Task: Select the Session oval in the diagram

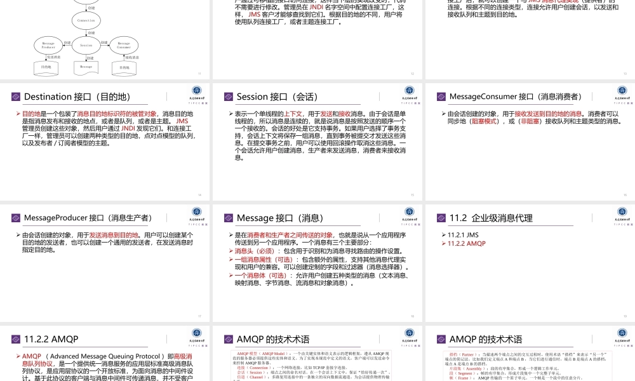Action: pyautogui.click(x=86, y=45)
